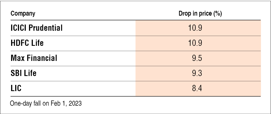Click the word HDFC in second row
Viewport: 271px width, 114px height.
tap(20, 43)
